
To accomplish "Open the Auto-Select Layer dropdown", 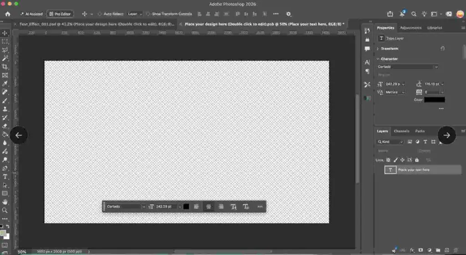I will tap(135, 14).
